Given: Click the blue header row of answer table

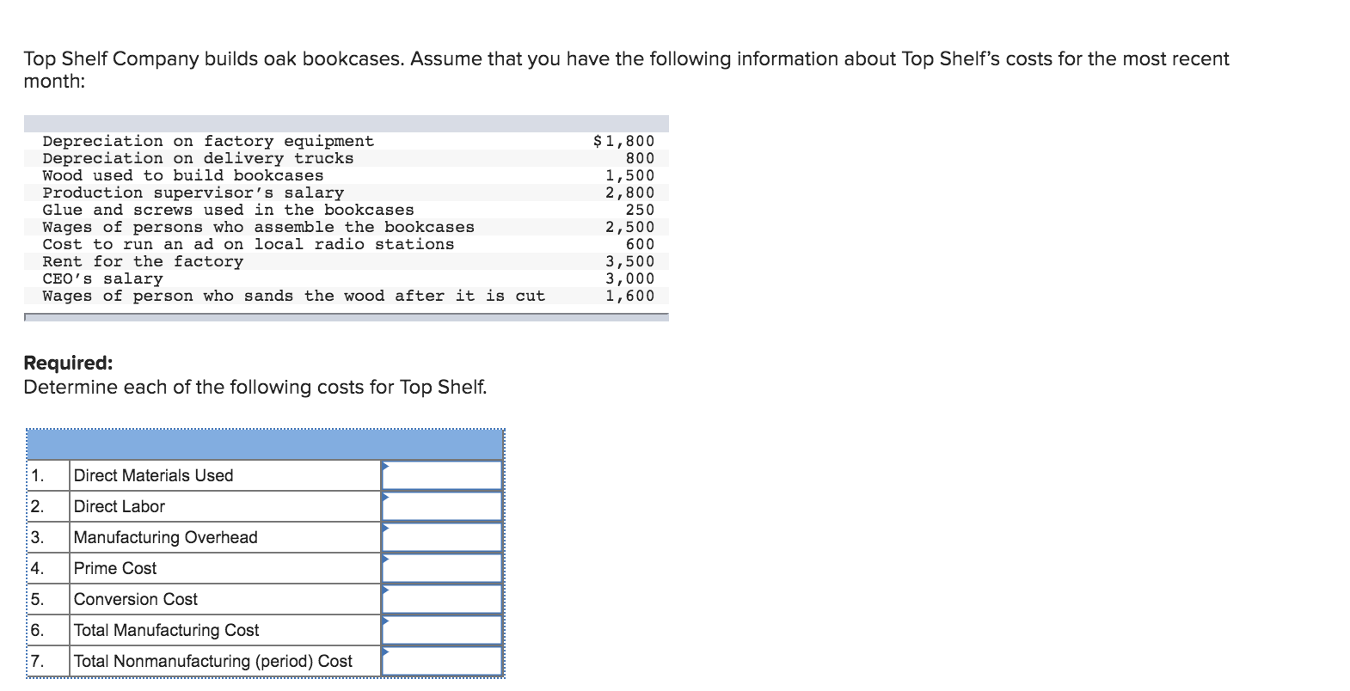Looking at the screenshot, I should (x=265, y=444).
